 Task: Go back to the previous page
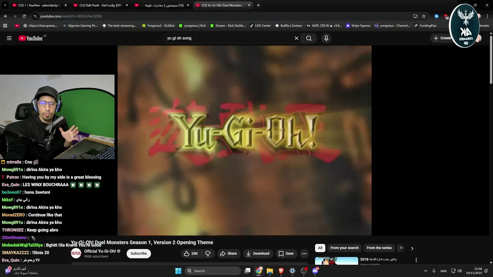5,16
